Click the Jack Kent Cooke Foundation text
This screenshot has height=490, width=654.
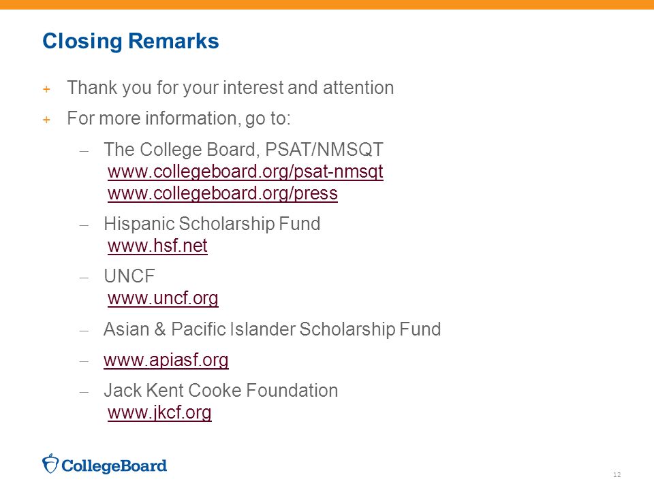tap(221, 391)
